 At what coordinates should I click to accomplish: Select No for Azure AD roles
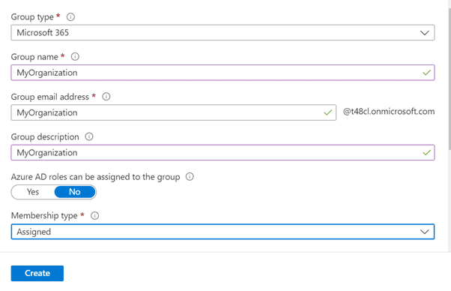(x=75, y=192)
